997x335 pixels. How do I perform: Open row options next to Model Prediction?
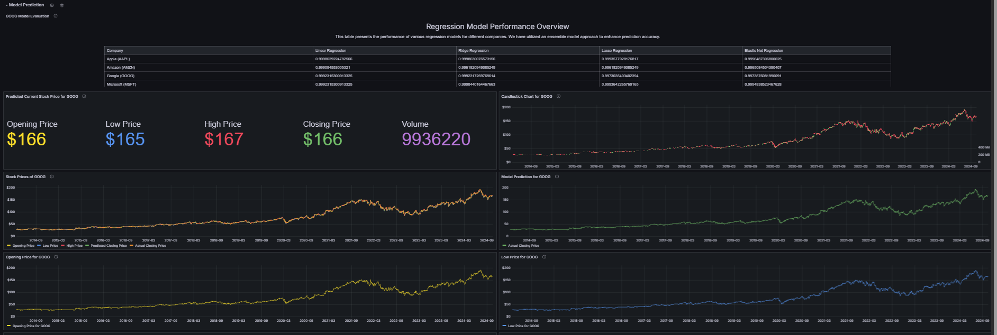point(52,5)
